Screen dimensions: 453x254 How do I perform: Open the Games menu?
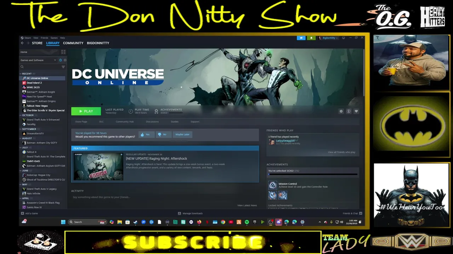pos(54,38)
